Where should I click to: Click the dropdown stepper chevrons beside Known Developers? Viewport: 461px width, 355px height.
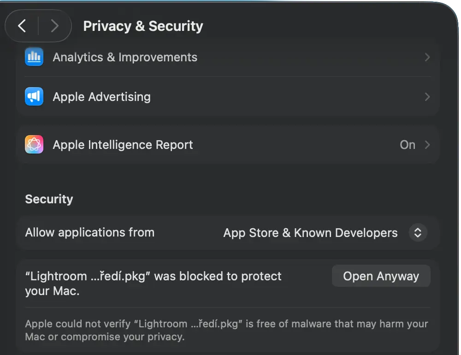pos(418,233)
